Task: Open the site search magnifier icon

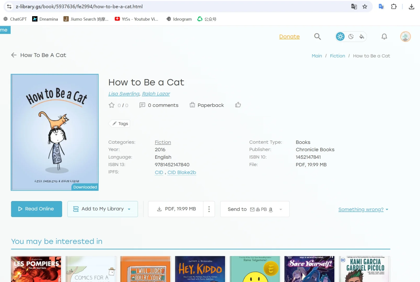Action: (x=317, y=37)
